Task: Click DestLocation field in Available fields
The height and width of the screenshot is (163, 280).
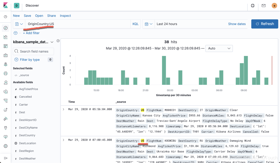Action: point(28,143)
